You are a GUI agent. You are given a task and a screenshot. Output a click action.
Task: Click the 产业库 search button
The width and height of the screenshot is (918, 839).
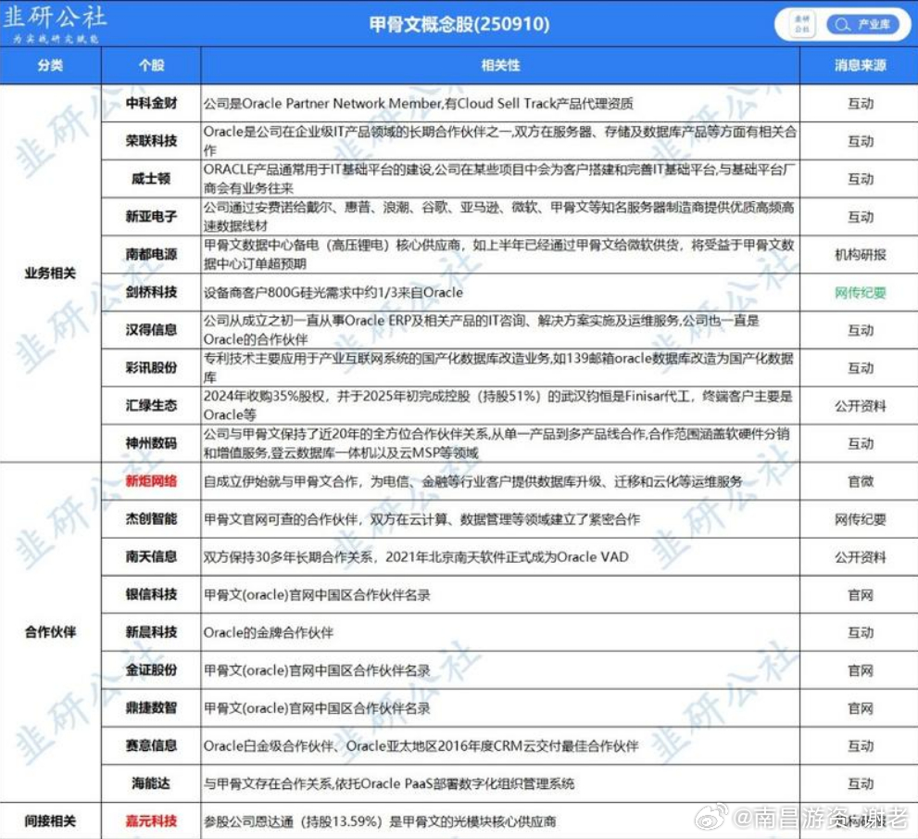click(x=861, y=25)
